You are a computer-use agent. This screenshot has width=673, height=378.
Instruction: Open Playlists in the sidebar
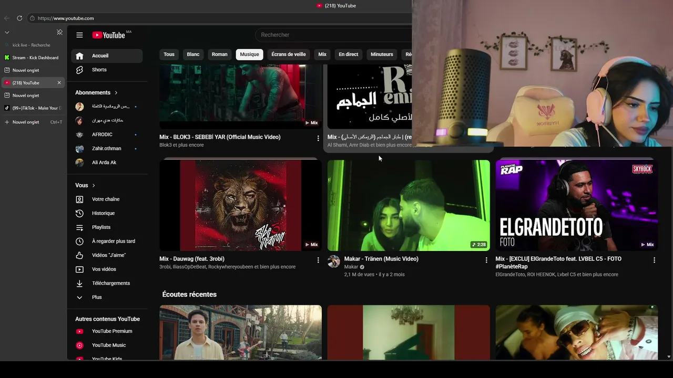click(107, 227)
